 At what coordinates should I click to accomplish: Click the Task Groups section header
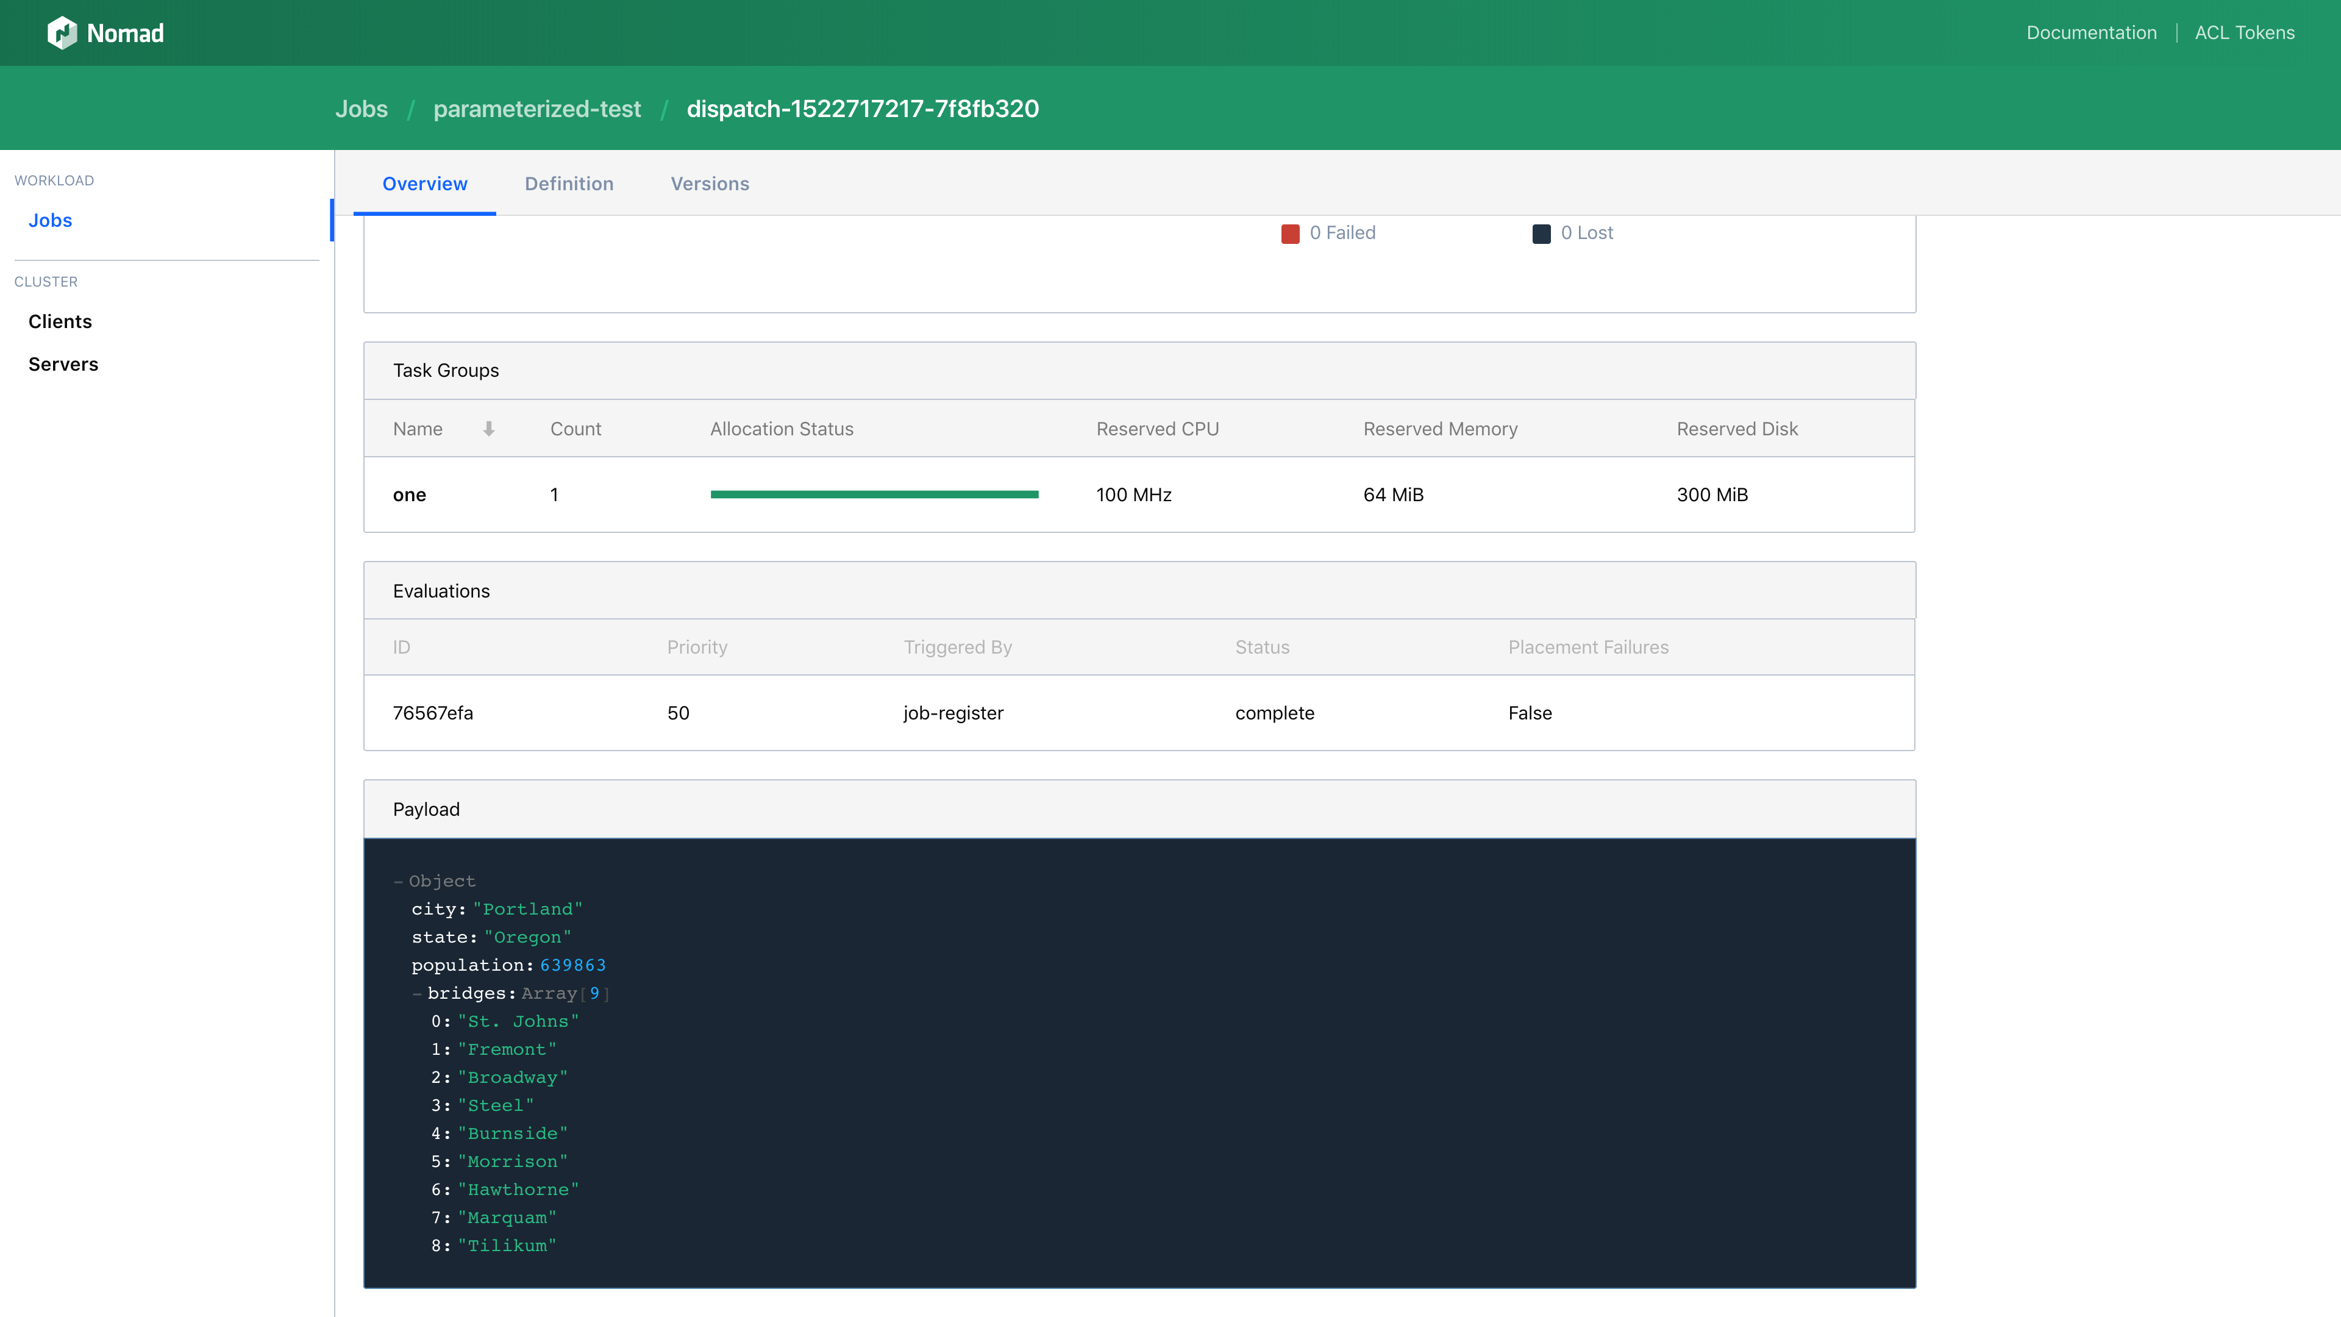pyautogui.click(x=1139, y=371)
